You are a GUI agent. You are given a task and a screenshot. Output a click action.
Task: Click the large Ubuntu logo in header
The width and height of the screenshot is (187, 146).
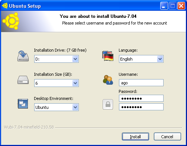(11, 21)
